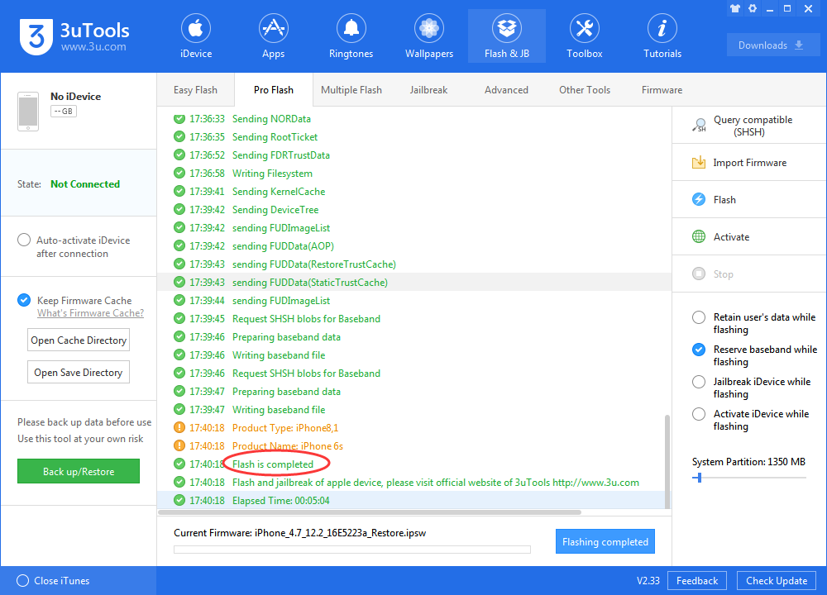Switch to the Jailbreak tab
827x595 pixels.
tap(428, 90)
